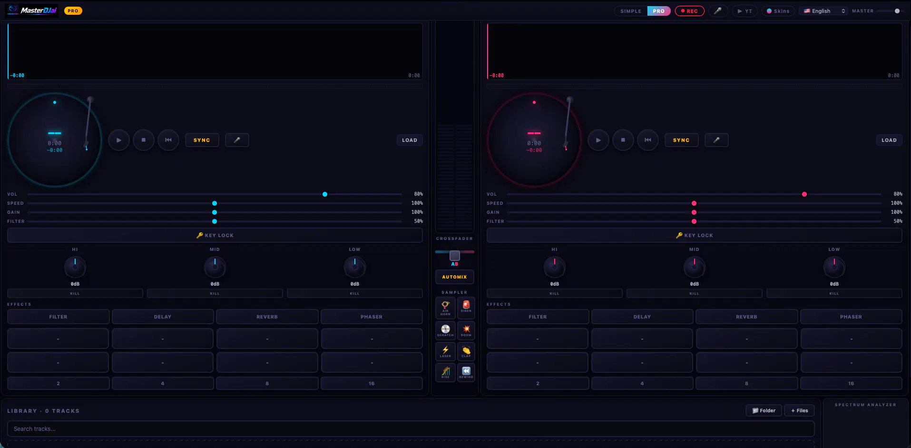Stop the right deck playback
The height and width of the screenshot is (448, 911).
click(x=623, y=140)
